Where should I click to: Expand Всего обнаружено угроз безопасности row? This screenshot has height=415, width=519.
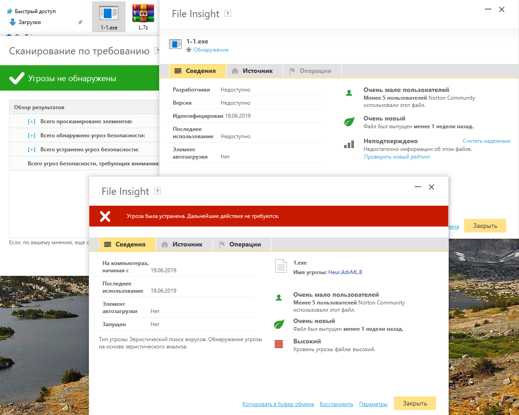pyautogui.click(x=31, y=135)
